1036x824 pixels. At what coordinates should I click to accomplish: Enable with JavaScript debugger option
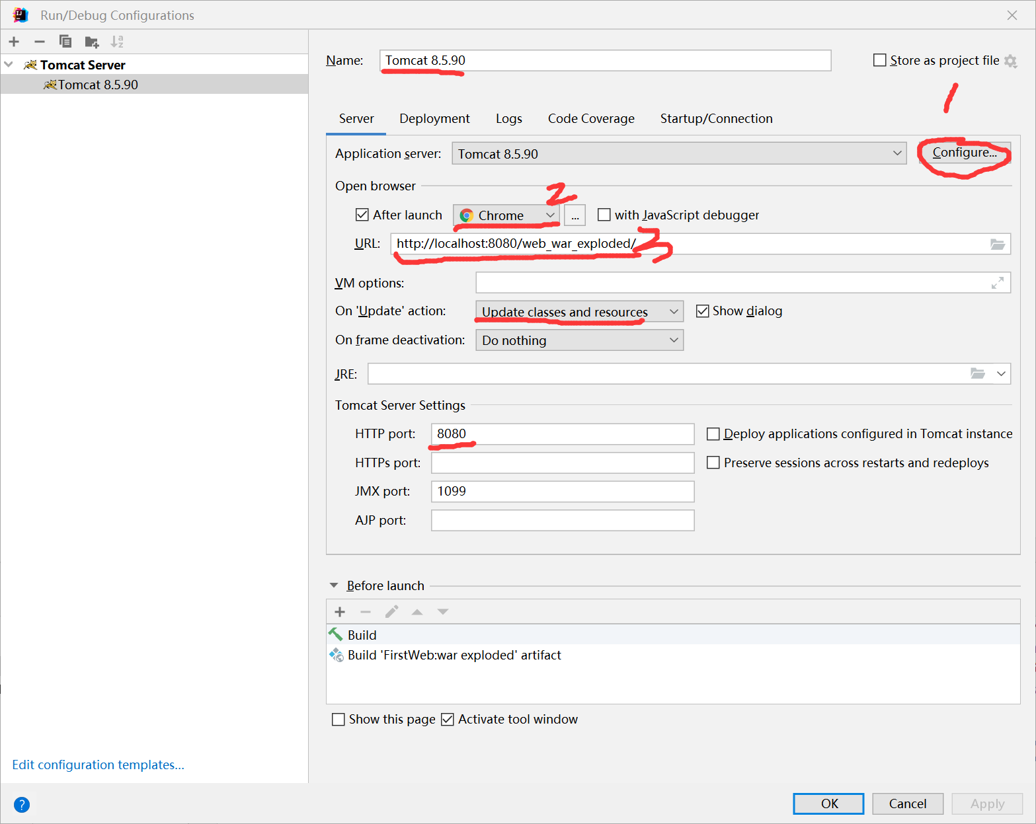click(x=604, y=215)
